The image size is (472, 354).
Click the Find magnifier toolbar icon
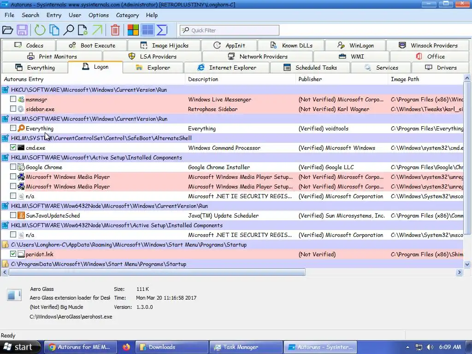click(69, 30)
